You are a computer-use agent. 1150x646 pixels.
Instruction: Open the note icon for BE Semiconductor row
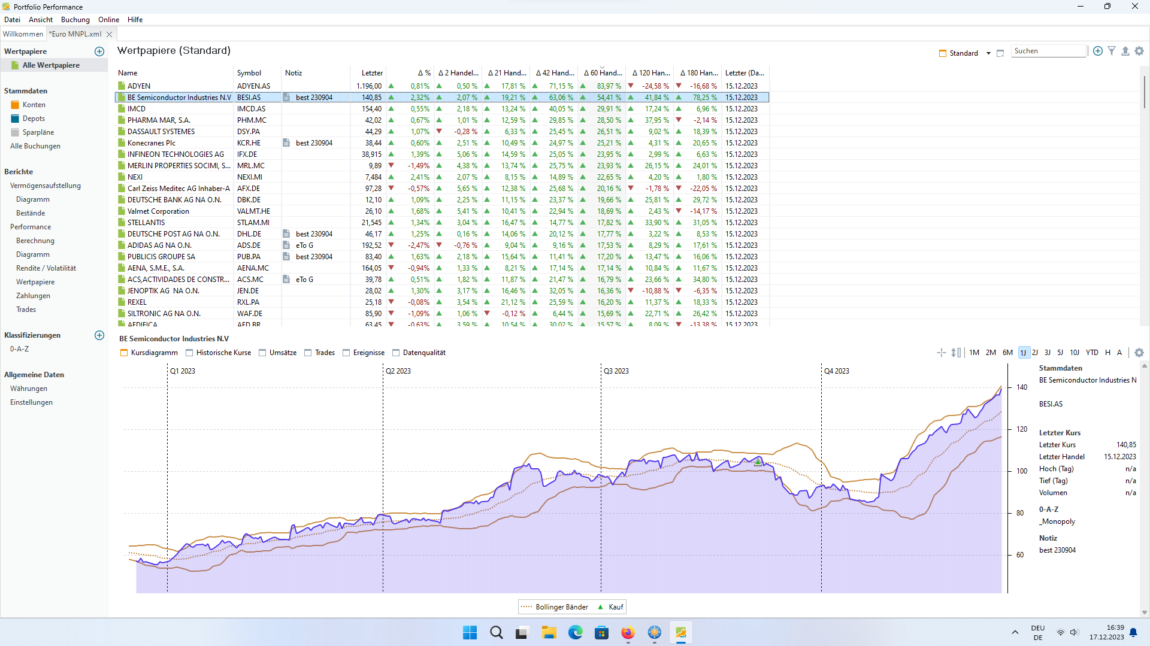coord(286,98)
